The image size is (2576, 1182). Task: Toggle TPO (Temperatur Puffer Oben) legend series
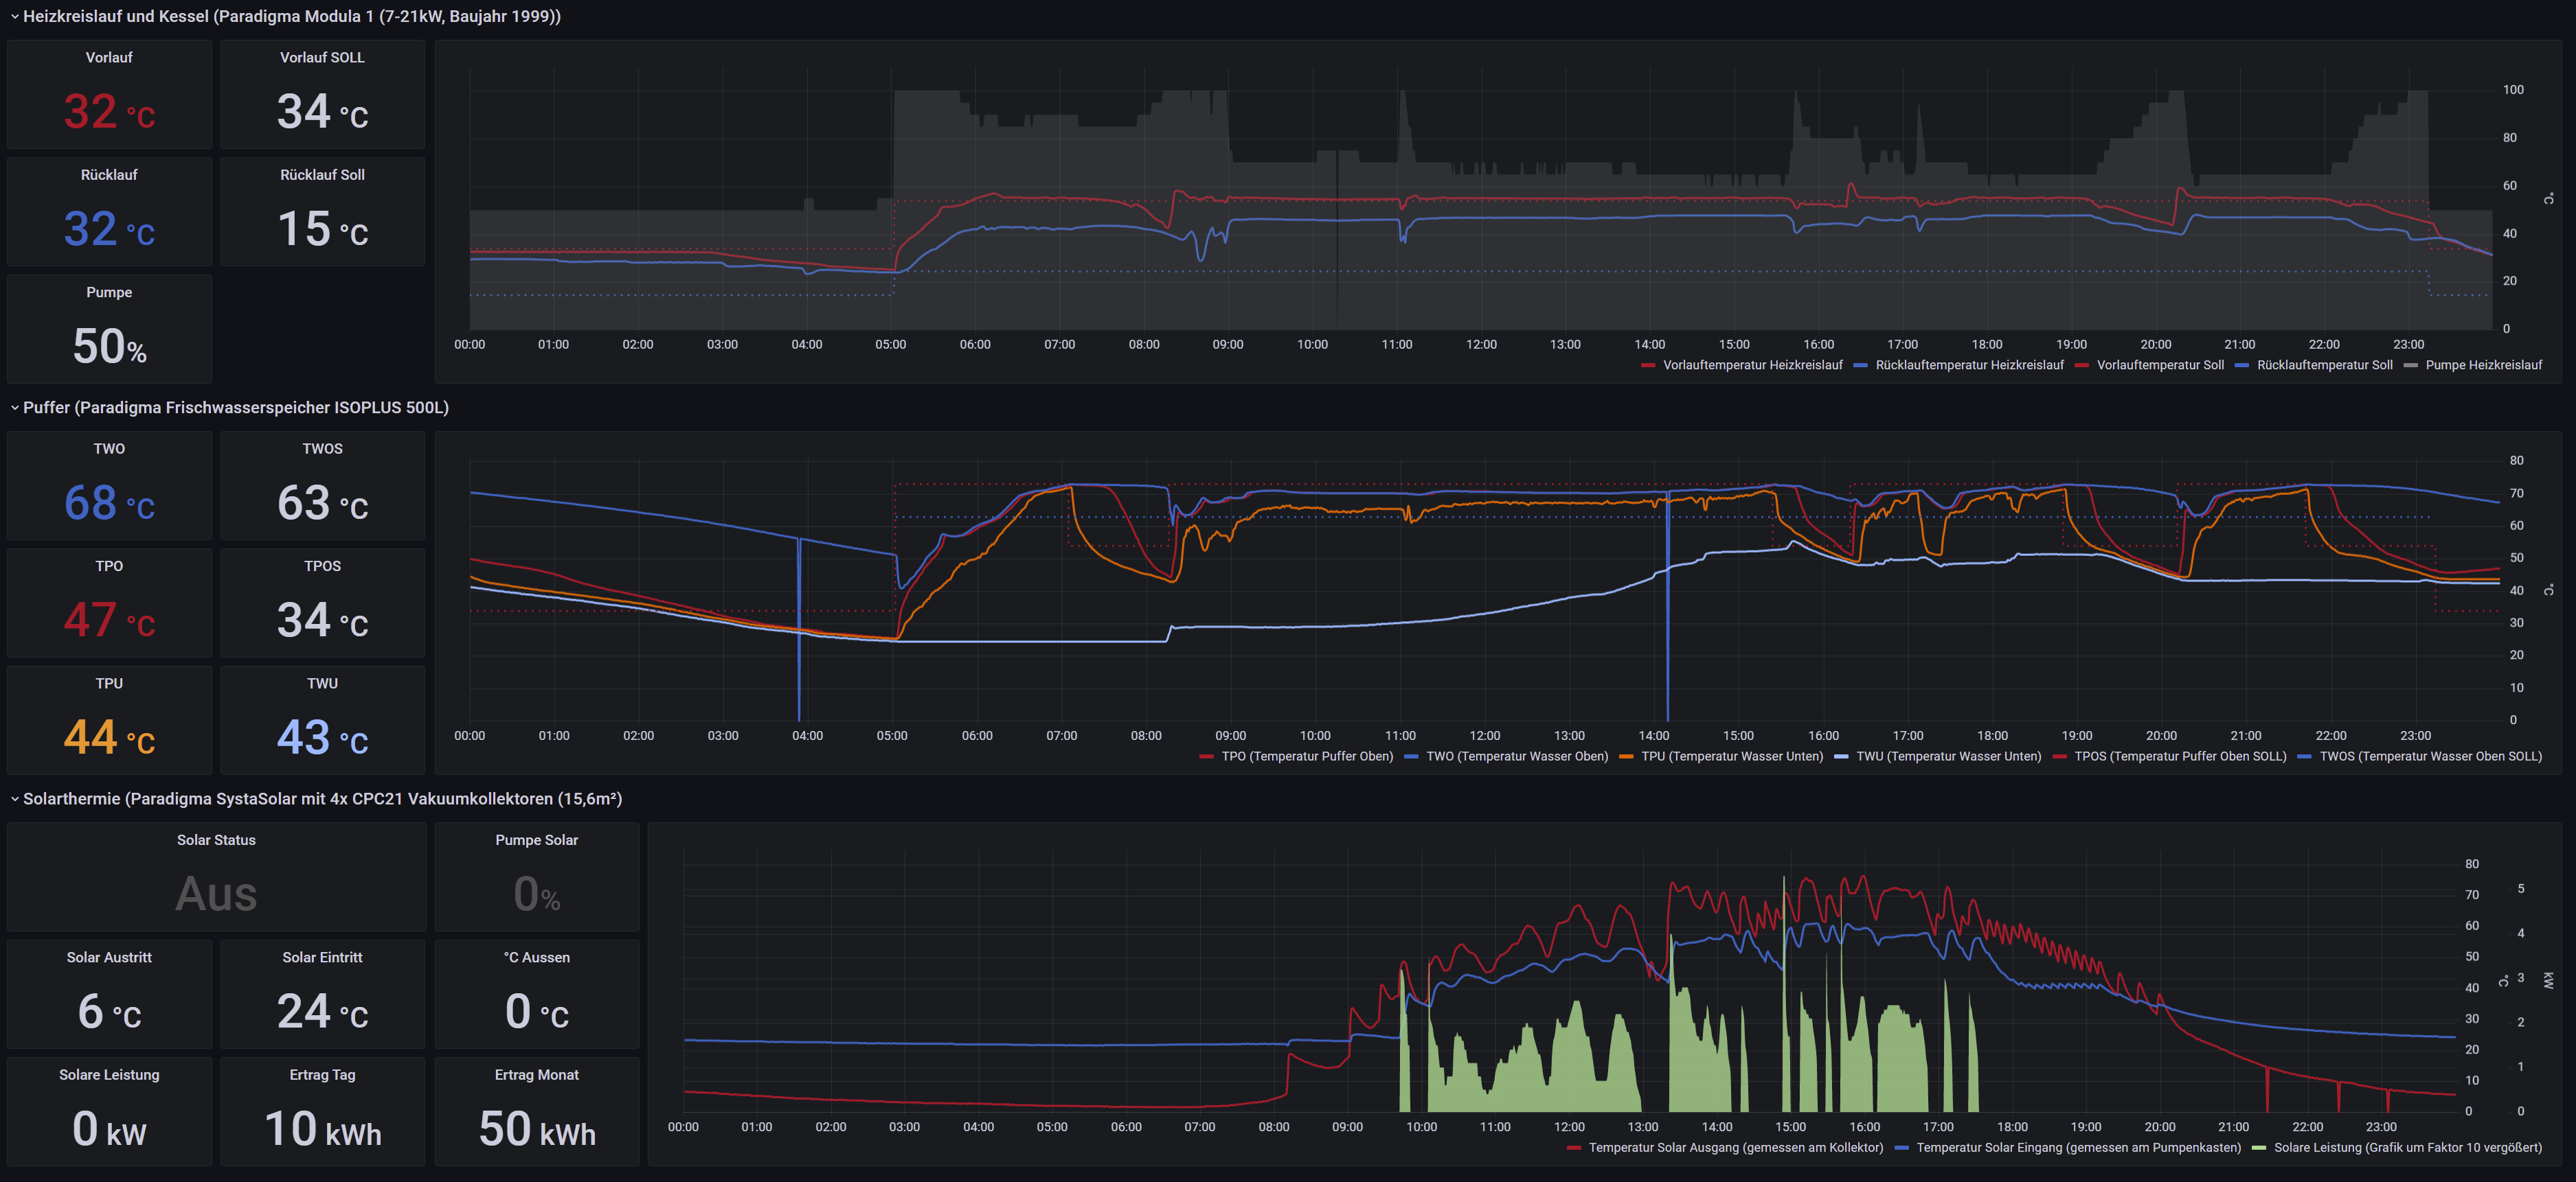point(1307,756)
